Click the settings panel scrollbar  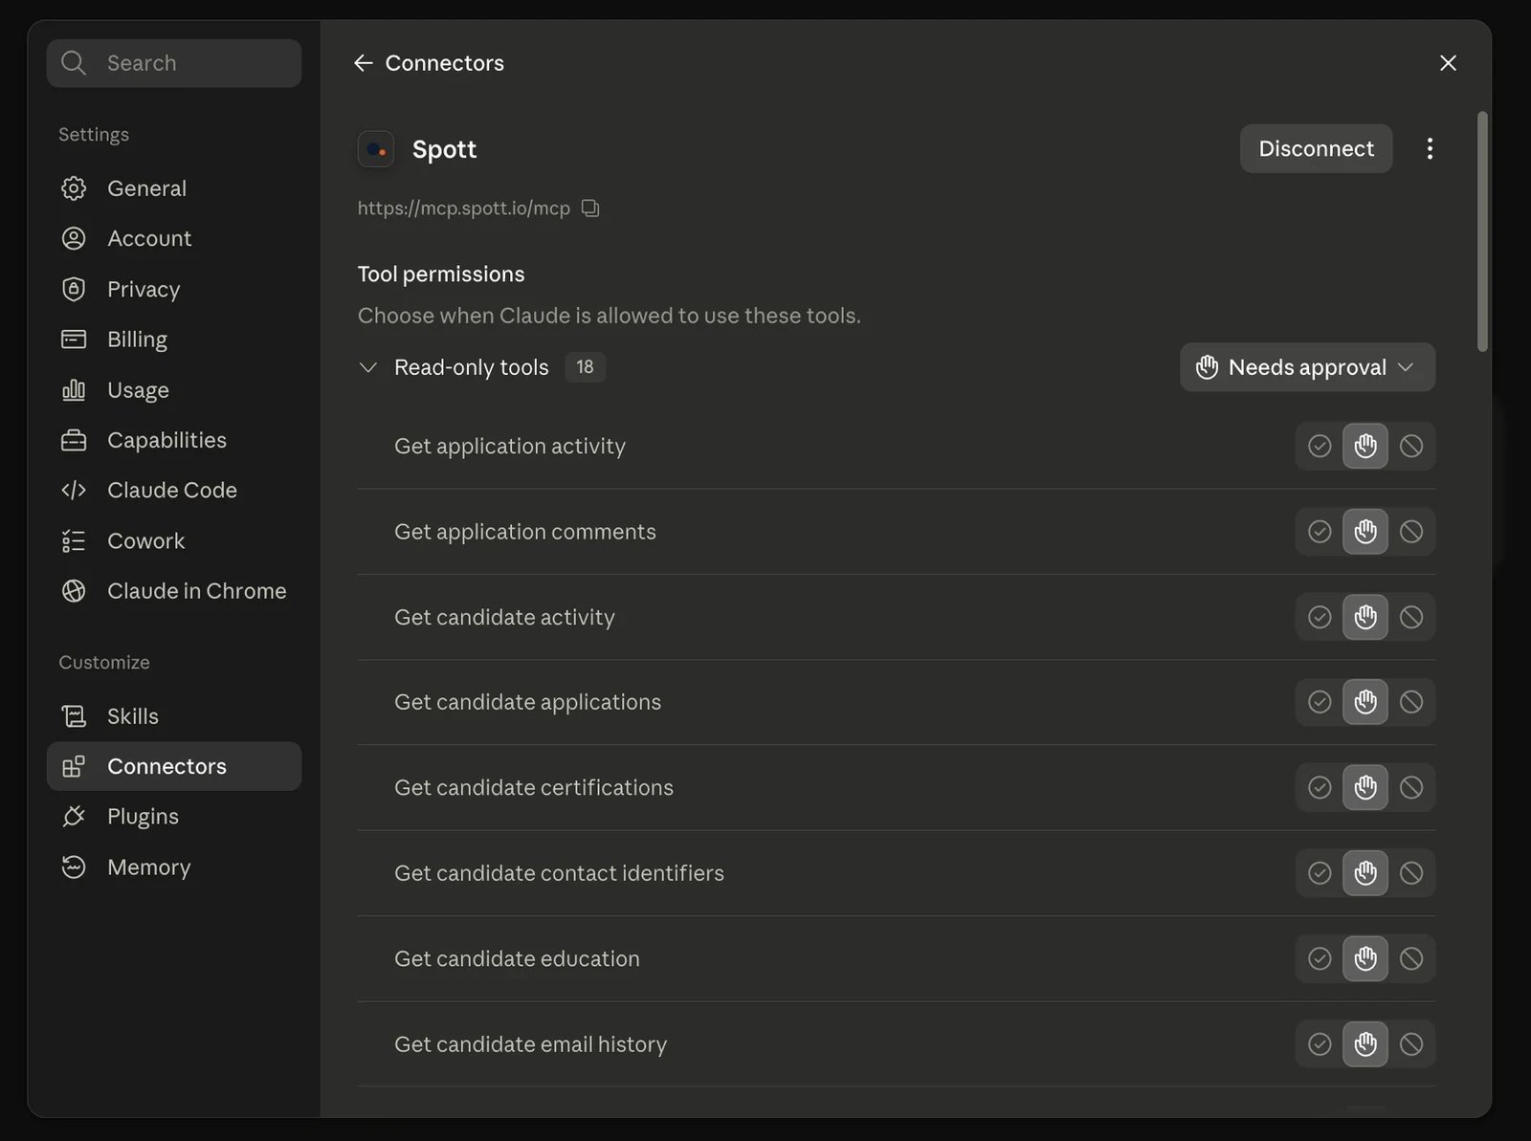click(1482, 232)
